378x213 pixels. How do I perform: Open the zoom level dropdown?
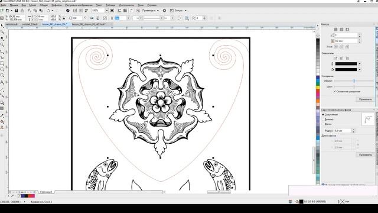tap(107, 11)
